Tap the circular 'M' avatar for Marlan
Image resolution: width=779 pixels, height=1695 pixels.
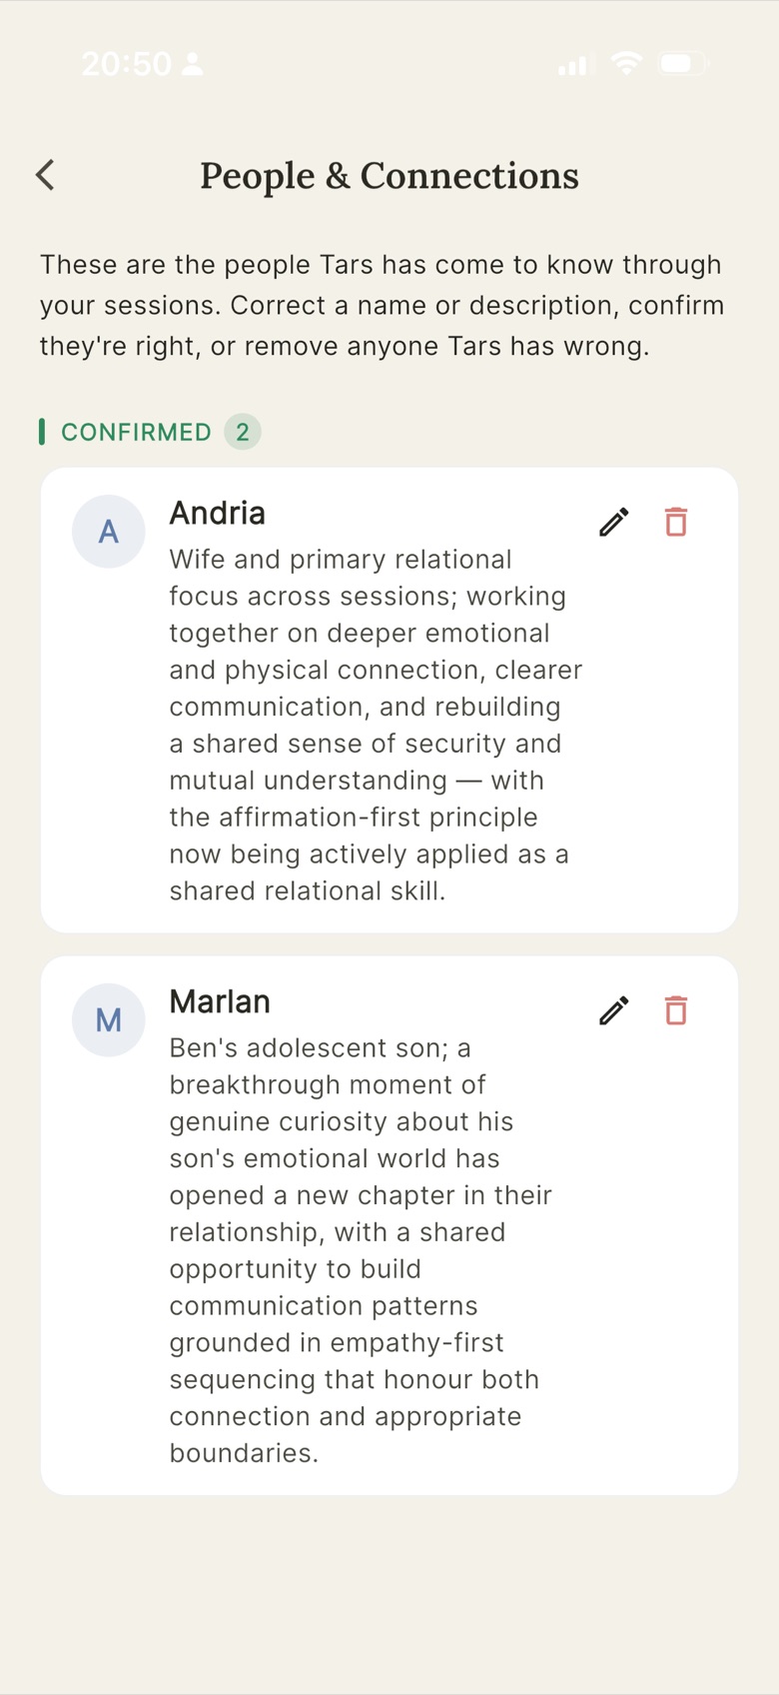[109, 1020]
